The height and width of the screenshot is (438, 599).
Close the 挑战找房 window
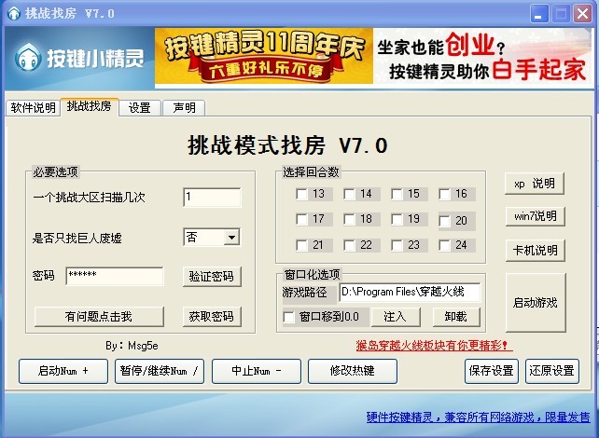582,14
